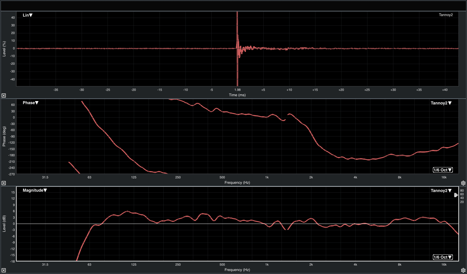Select the 80 value on range scale
Screen dimensions: 467x274
(462, 190)
